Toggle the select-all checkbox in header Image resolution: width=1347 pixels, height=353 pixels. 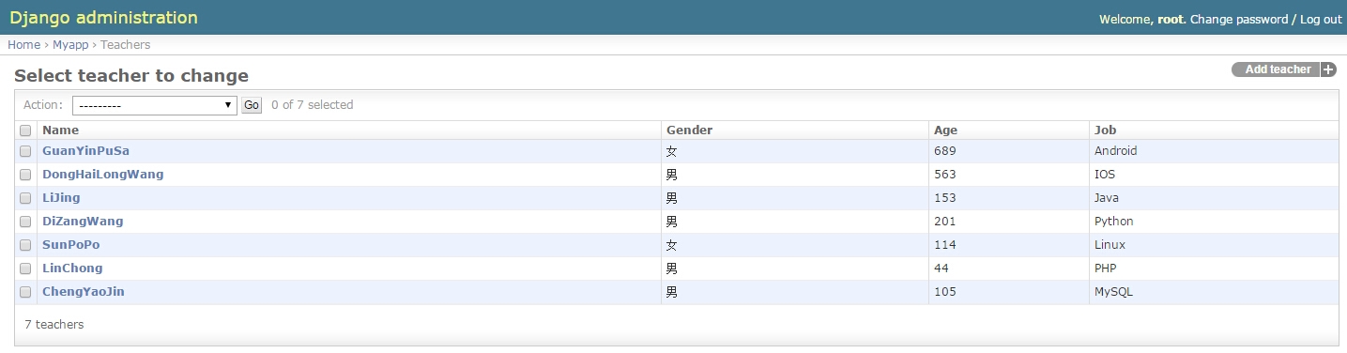pyautogui.click(x=25, y=130)
